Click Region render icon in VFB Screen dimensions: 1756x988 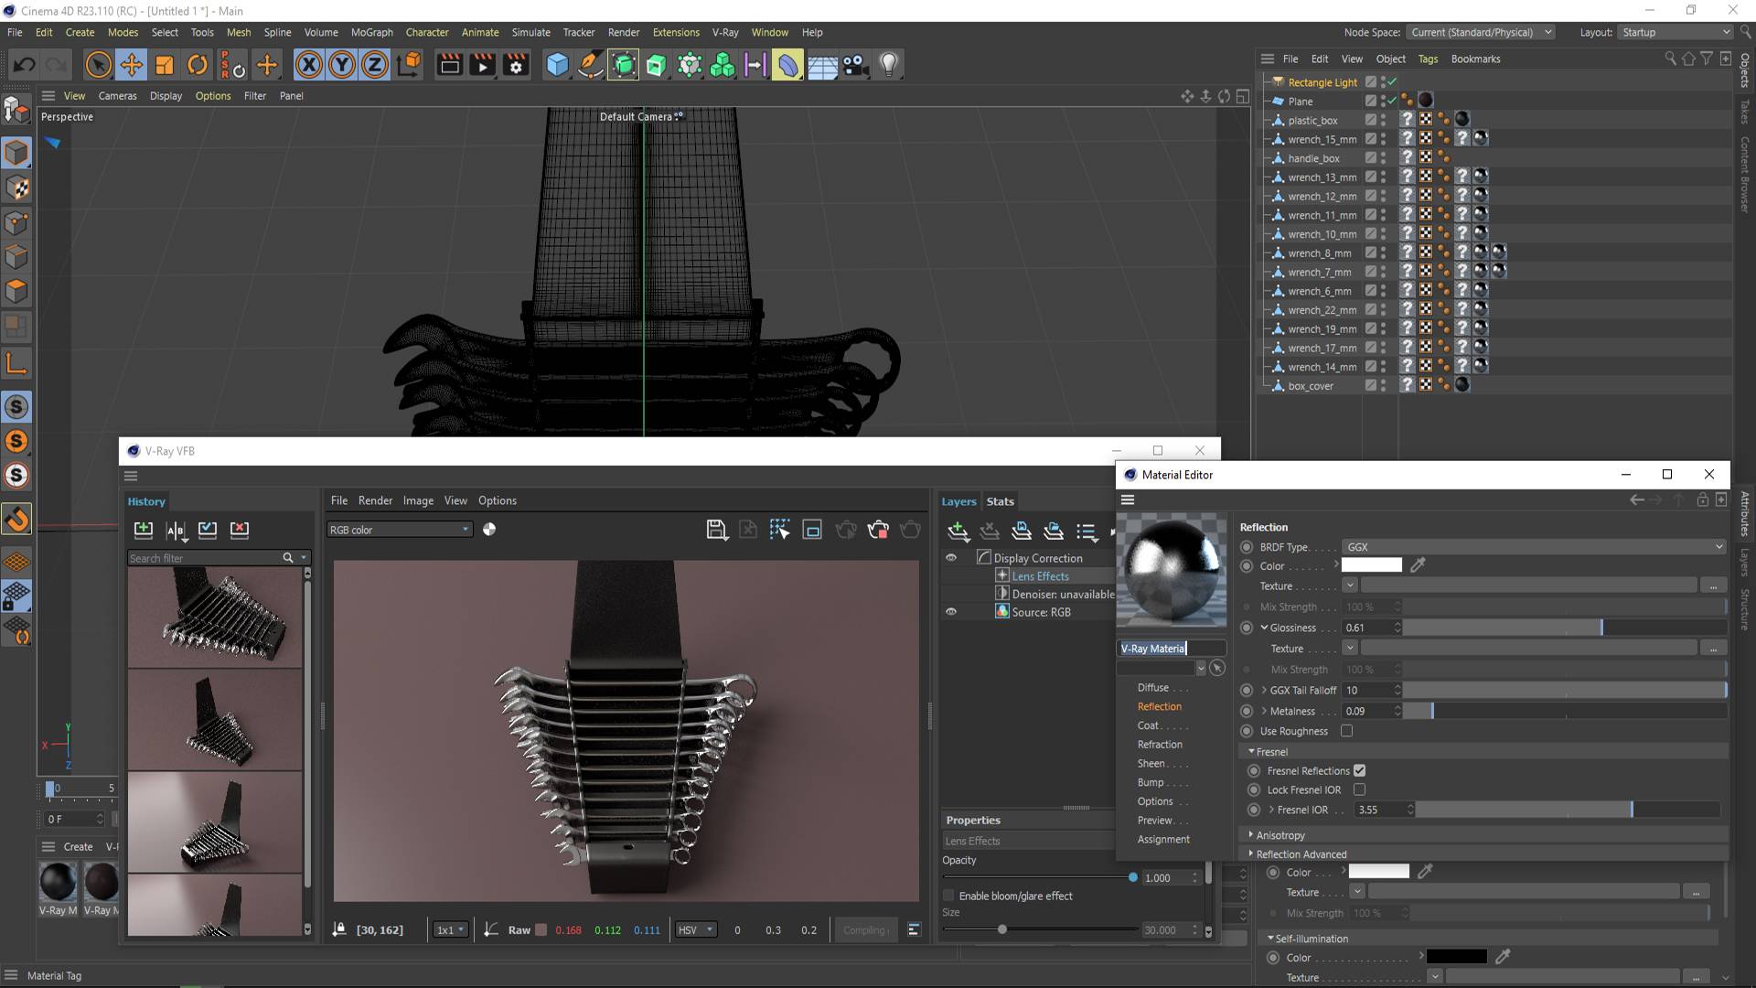[x=779, y=530]
